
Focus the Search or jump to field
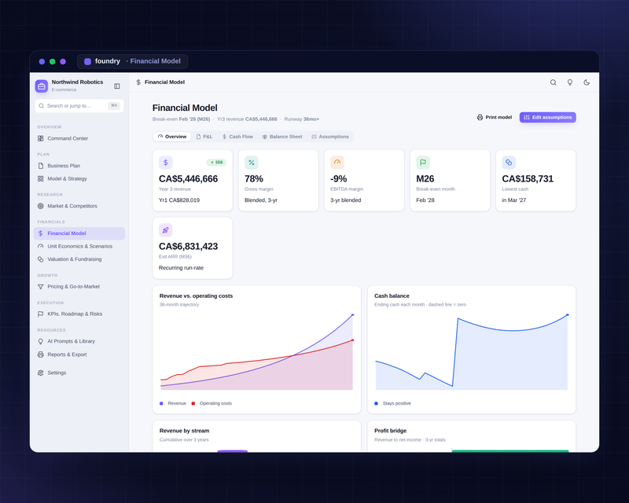pyautogui.click(x=79, y=106)
